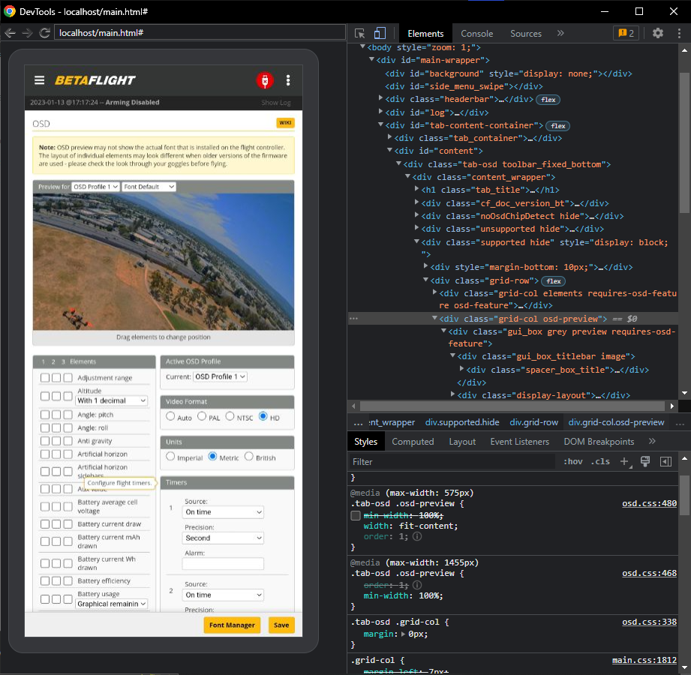The height and width of the screenshot is (675, 691).
Task: Open the main.css:1812 source link
Action: coord(644,660)
